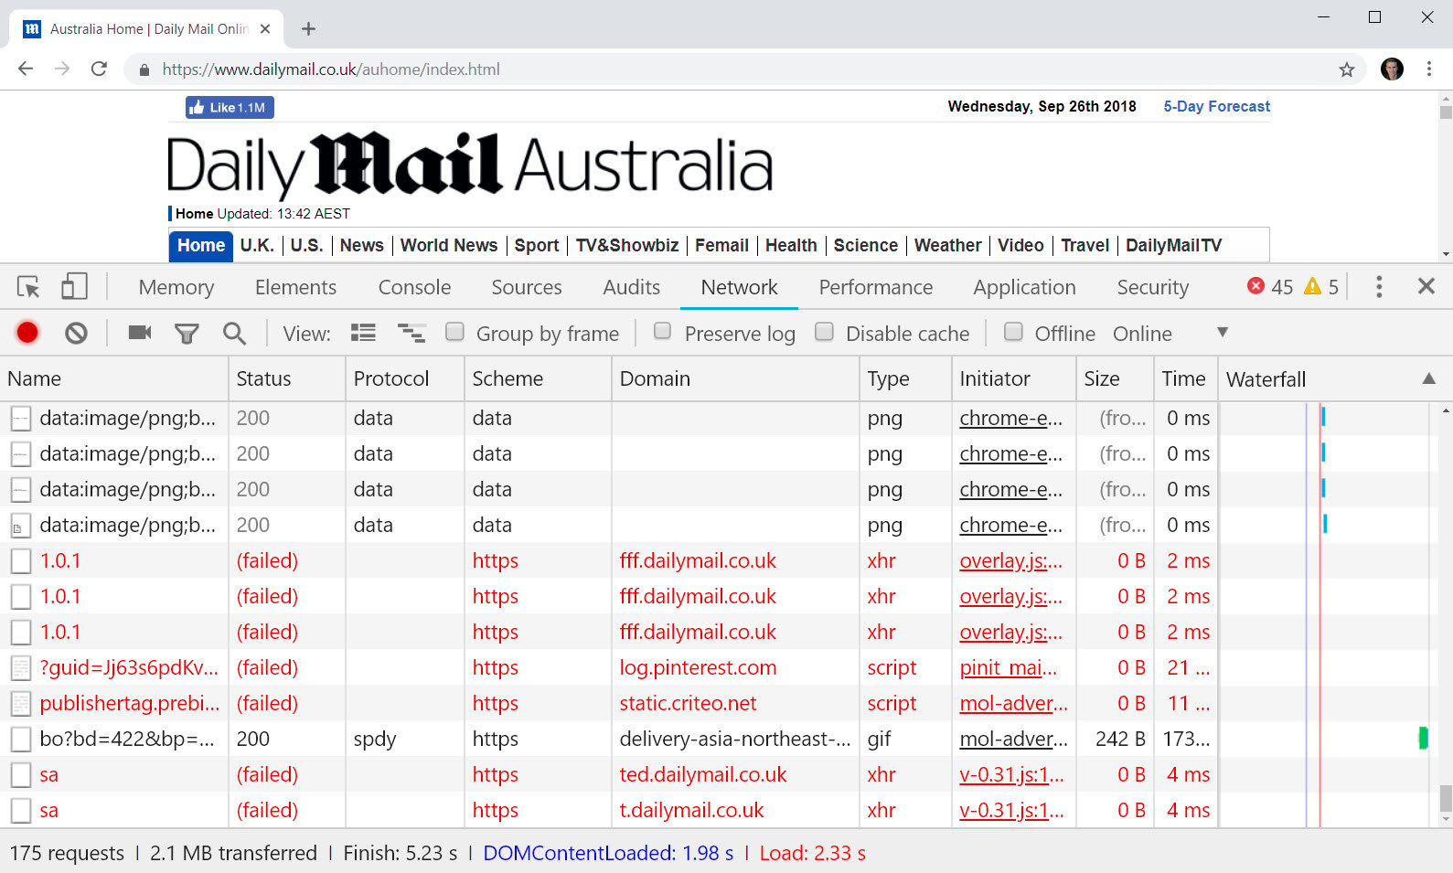Open a new browser tab
This screenshot has width=1453, height=873.
[x=308, y=29]
